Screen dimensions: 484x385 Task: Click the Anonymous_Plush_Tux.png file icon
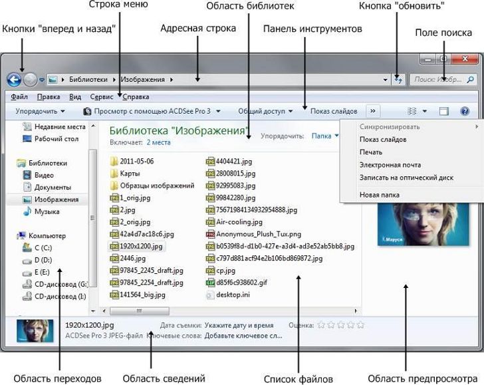point(210,234)
